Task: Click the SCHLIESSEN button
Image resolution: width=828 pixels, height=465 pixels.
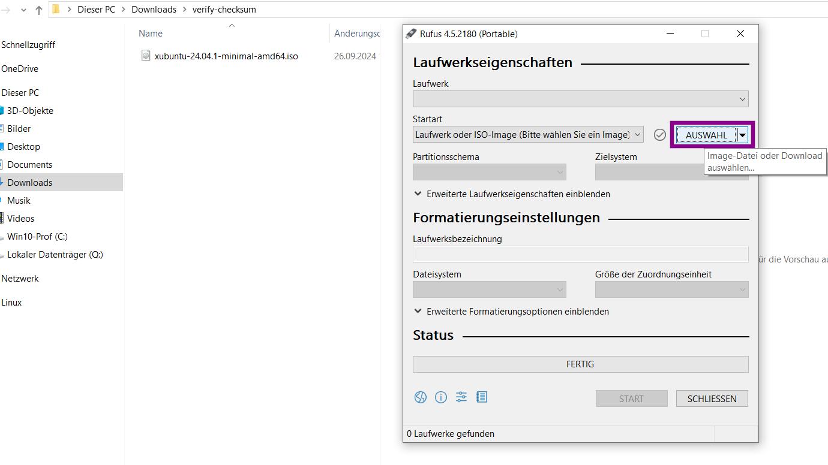Action: (712, 398)
